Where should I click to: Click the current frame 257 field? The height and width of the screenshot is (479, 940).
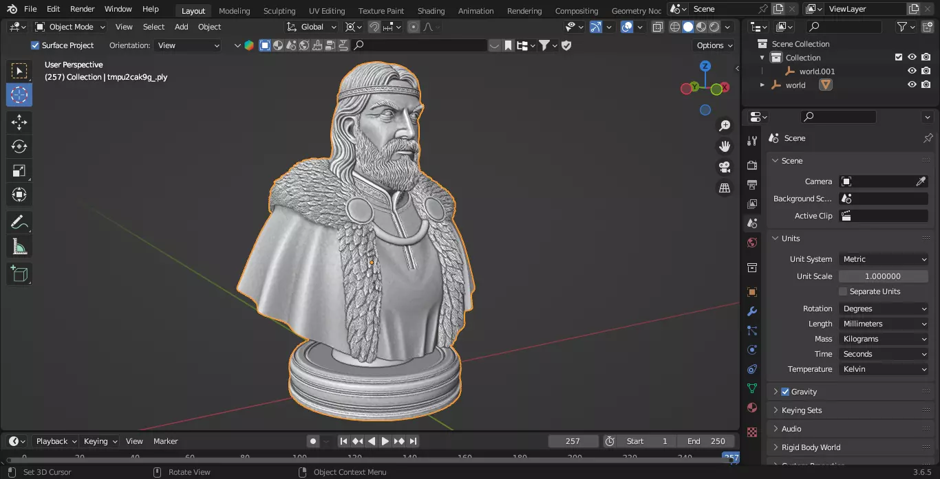coord(573,441)
